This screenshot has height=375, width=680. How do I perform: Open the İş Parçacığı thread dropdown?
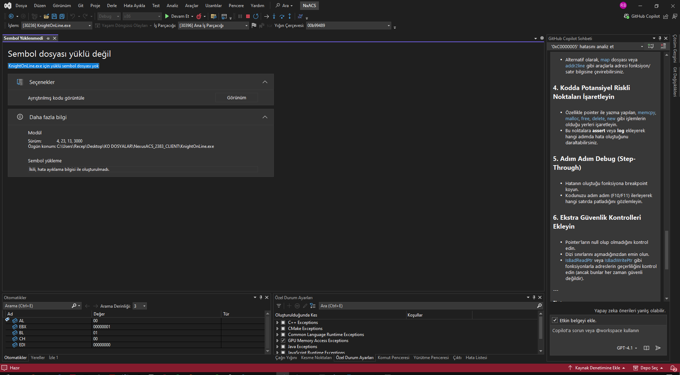tap(213, 26)
